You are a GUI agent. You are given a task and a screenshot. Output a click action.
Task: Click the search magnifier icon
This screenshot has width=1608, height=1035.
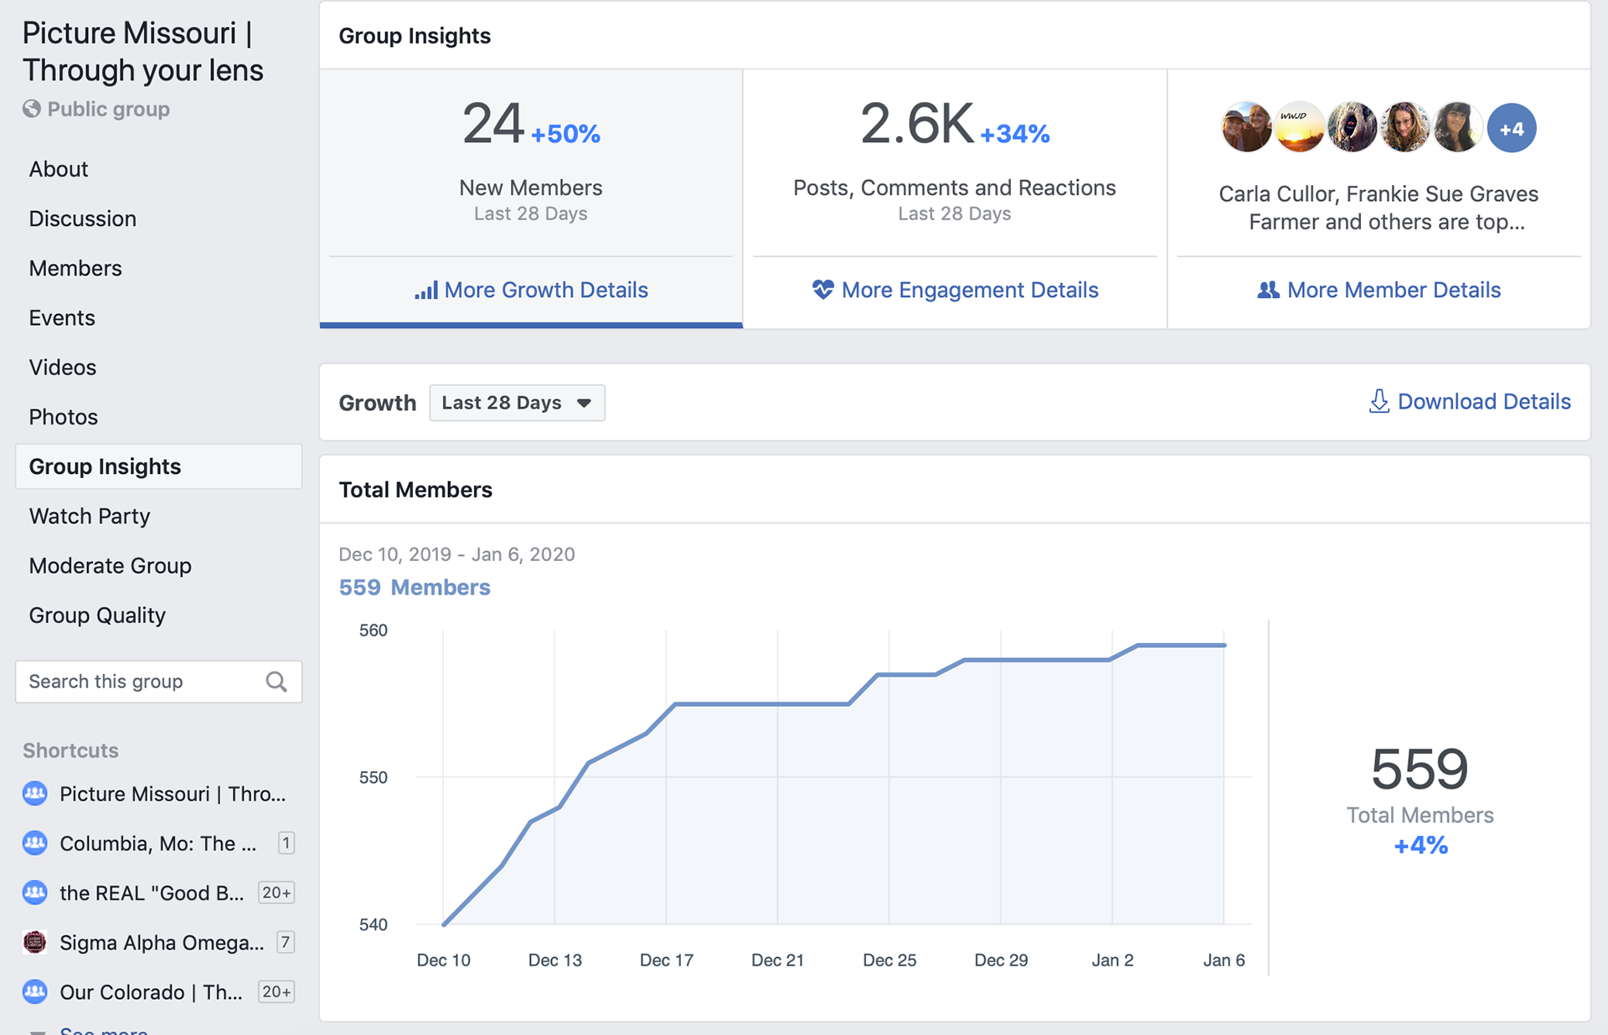[x=276, y=682]
